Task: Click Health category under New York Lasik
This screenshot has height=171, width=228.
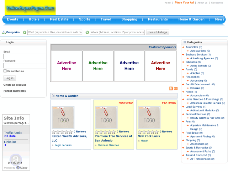Action: click(145, 141)
